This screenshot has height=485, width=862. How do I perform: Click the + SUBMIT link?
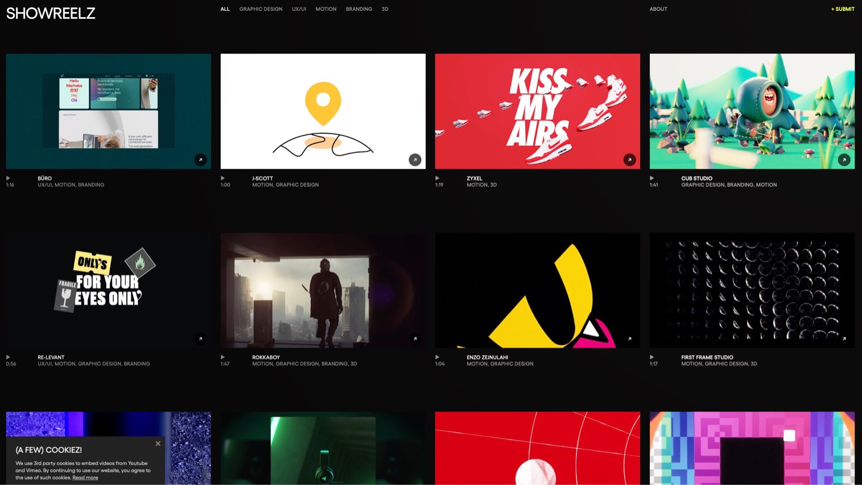pyautogui.click(x=843, y=9)
